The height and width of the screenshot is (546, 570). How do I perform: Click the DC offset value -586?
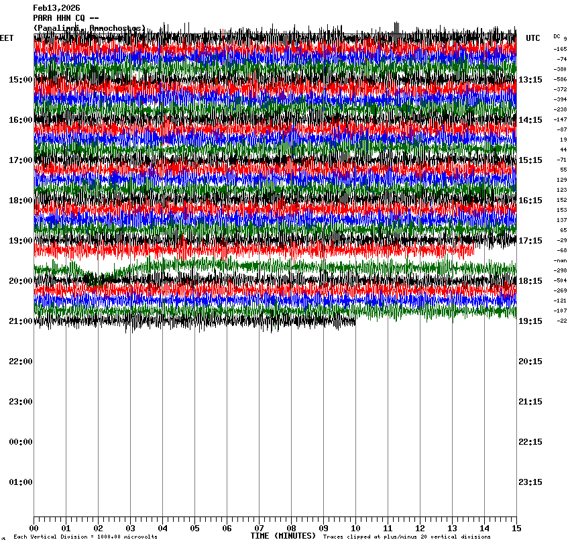pos(560,79)
